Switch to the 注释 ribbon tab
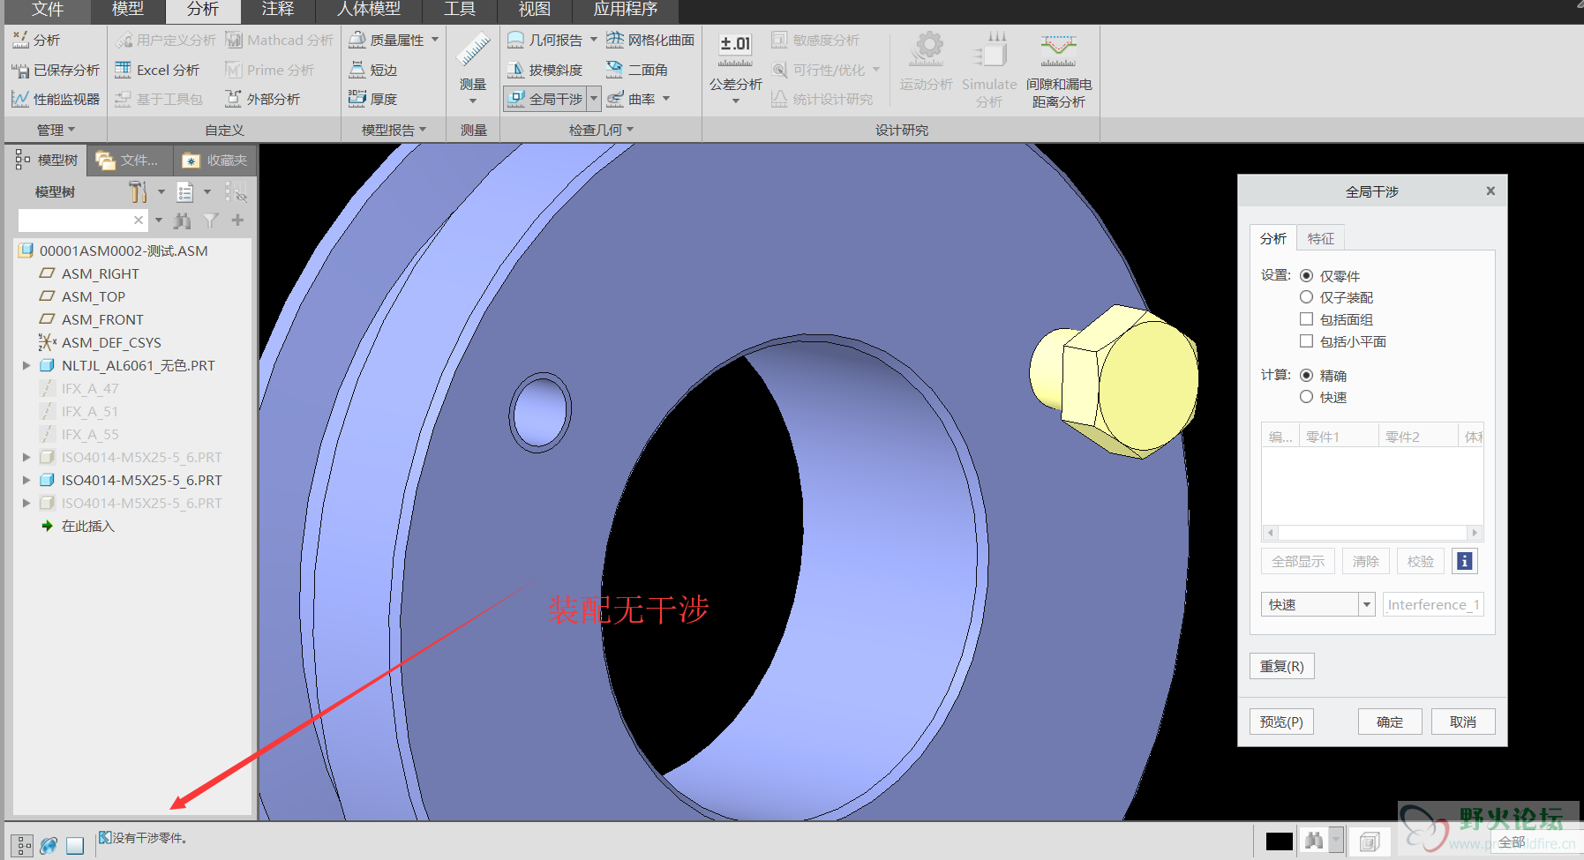This screenshot has width=1584, height=860. 278,10
